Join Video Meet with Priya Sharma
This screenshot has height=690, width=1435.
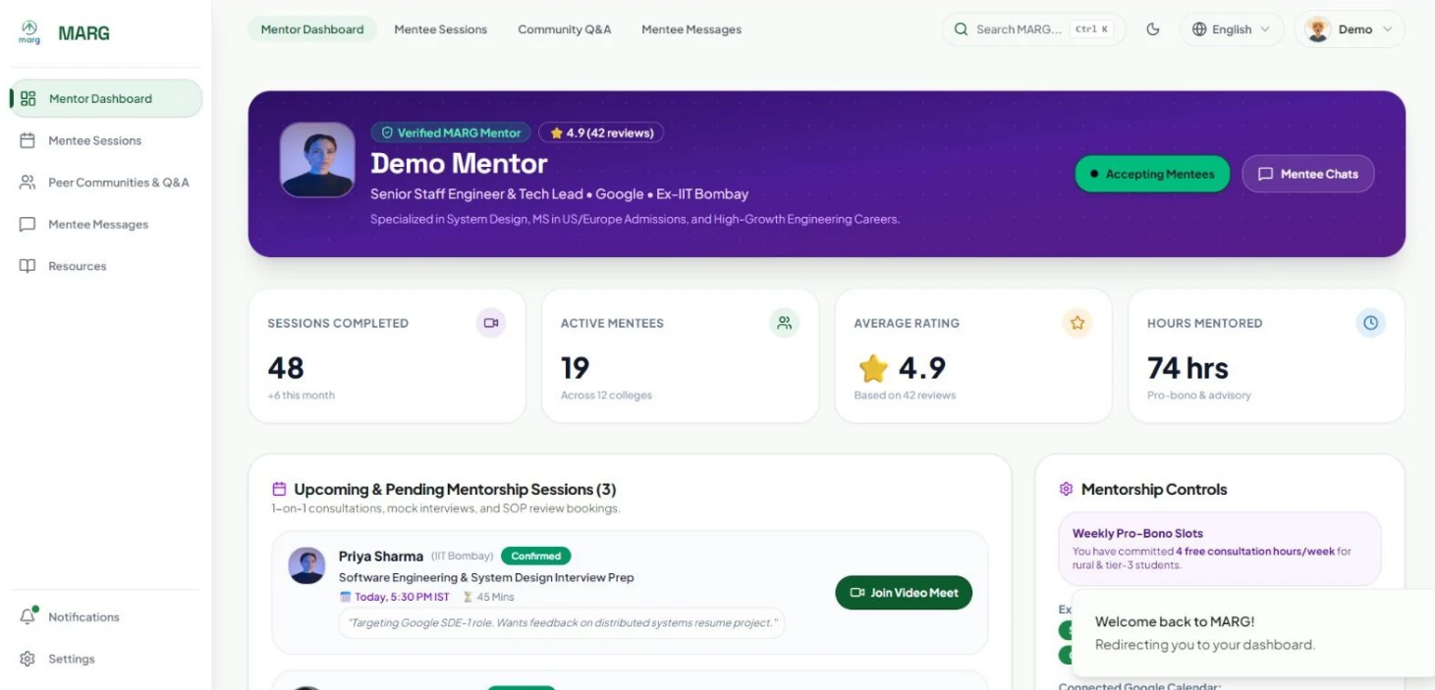pyautogui.click(x=904, y=593)
